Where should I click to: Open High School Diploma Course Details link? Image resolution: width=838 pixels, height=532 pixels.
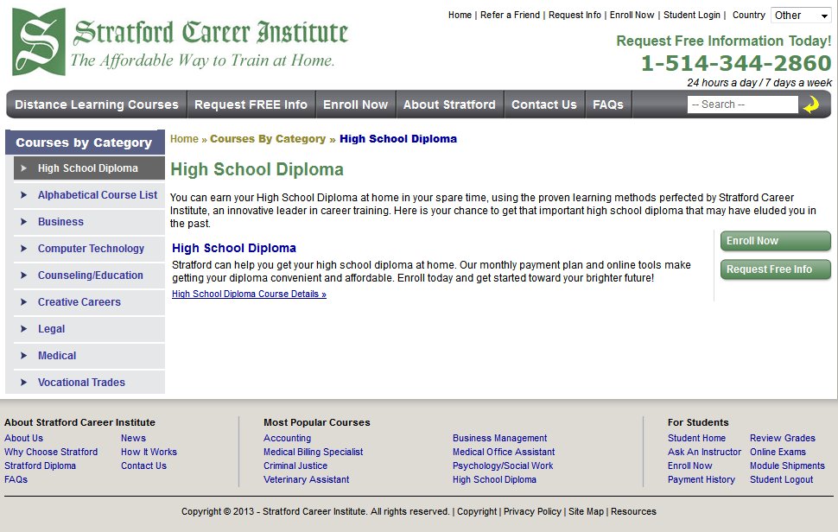[249, 294]
